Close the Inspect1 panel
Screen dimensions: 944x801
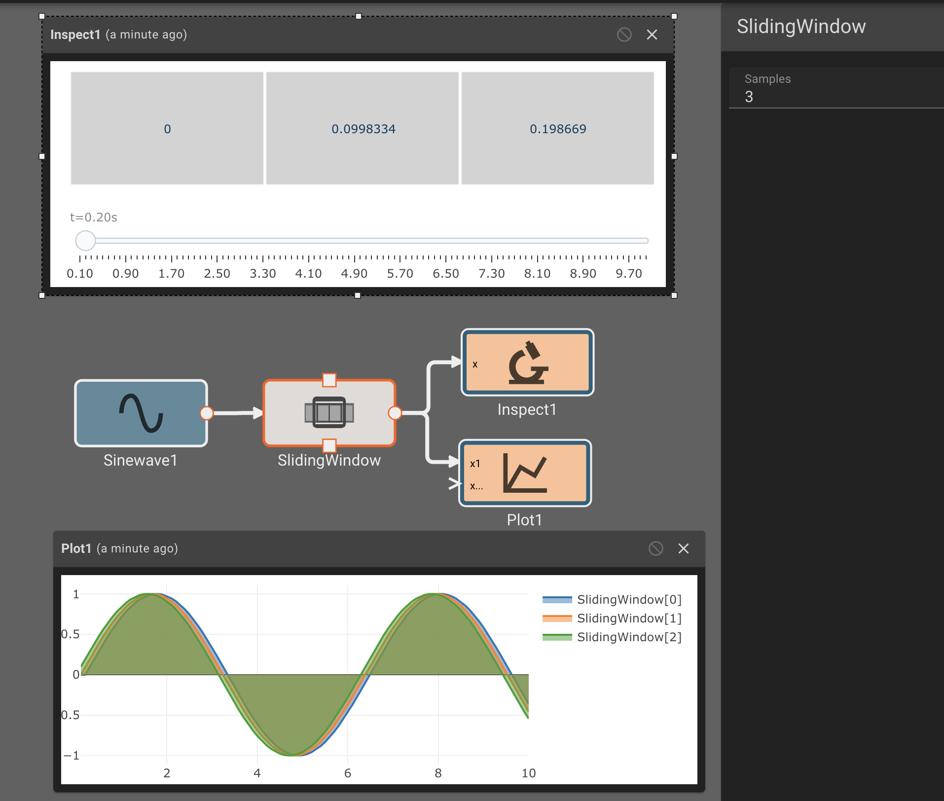652,35
